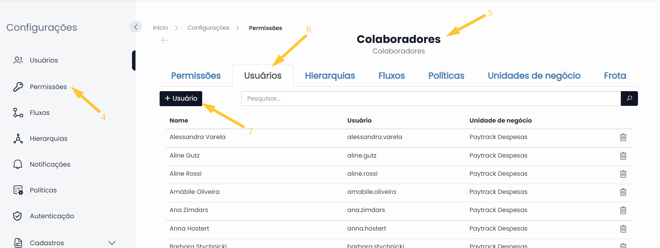Add a user with + Usuário button

pyautogui.click(x=181, y=99)
